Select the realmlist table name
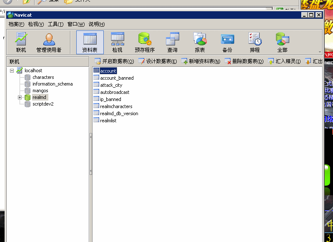The image size is (333, 242). click(x=108, y=121)
